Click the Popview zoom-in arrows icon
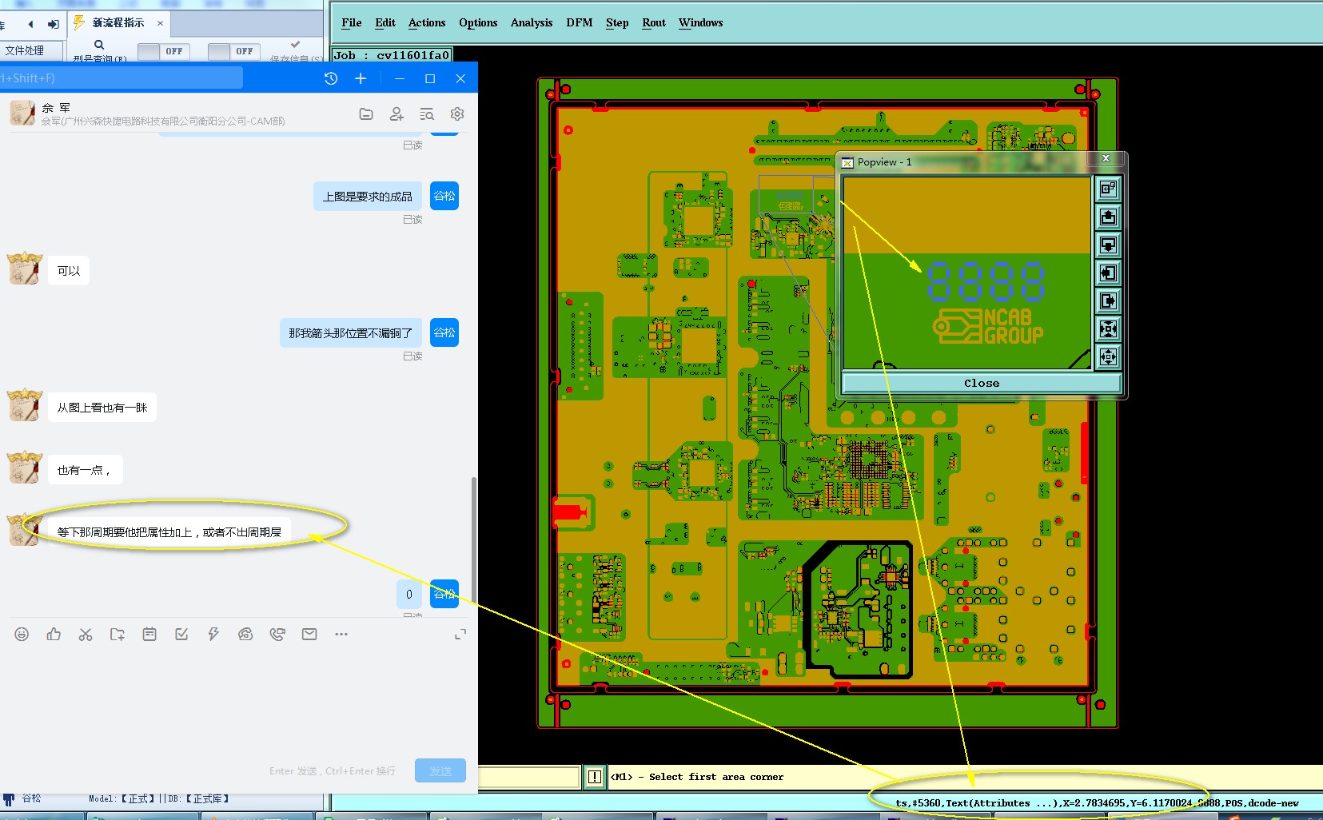Viewport: 1323px width, 820px height. pos(1108,329)
